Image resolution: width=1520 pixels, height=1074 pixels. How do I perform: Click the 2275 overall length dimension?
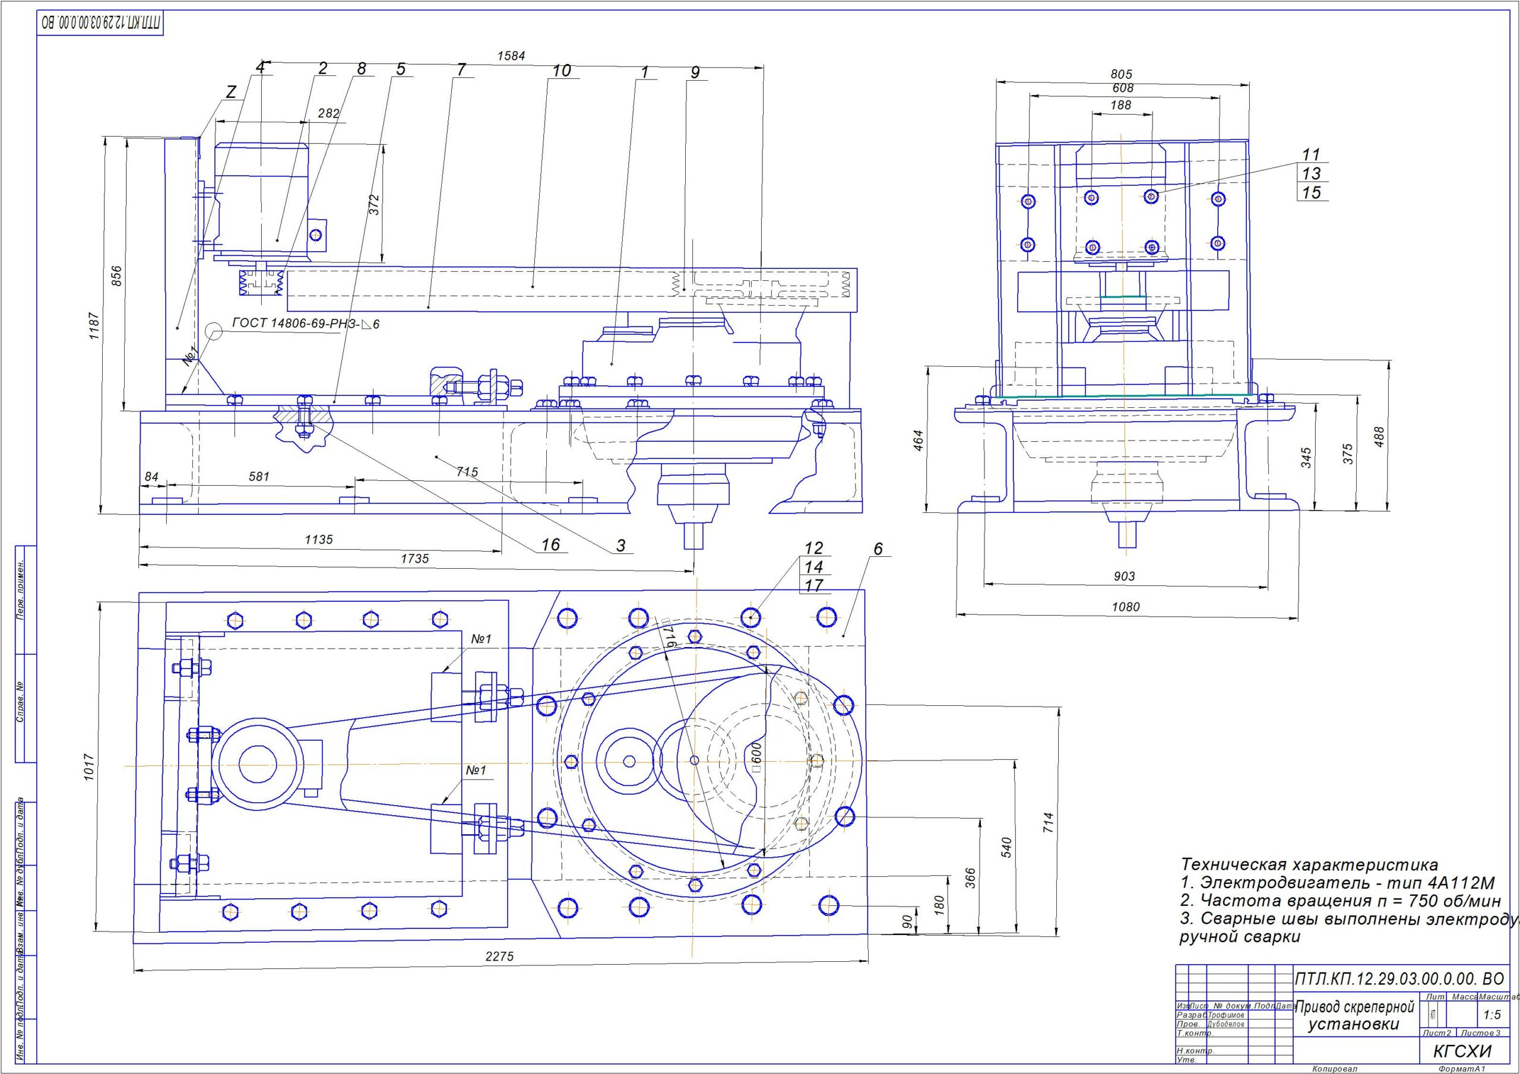point(499,957)
